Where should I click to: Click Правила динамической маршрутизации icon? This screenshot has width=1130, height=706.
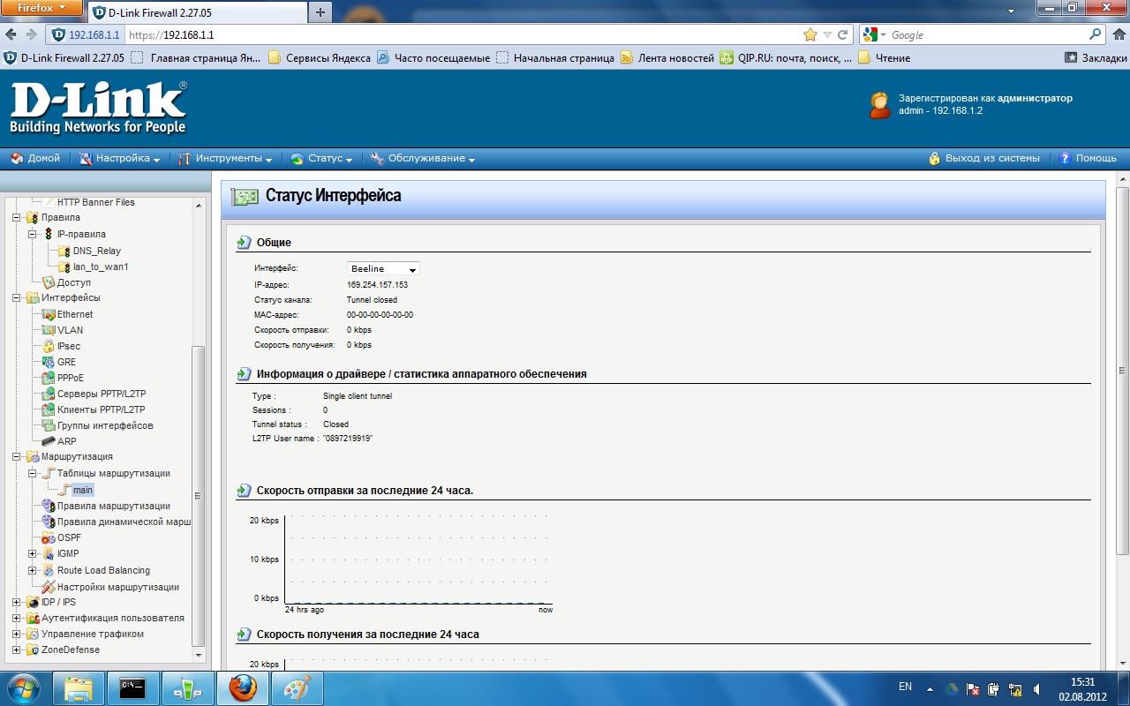tap(49, 522)
